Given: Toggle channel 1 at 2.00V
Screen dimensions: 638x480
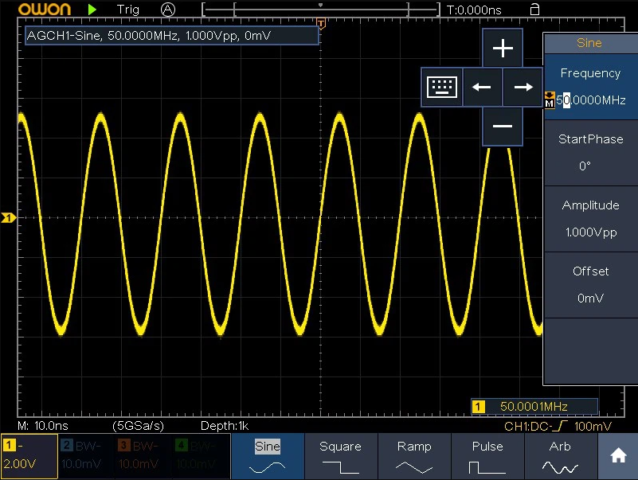Looking at the screenshot, I should [29, 456].
